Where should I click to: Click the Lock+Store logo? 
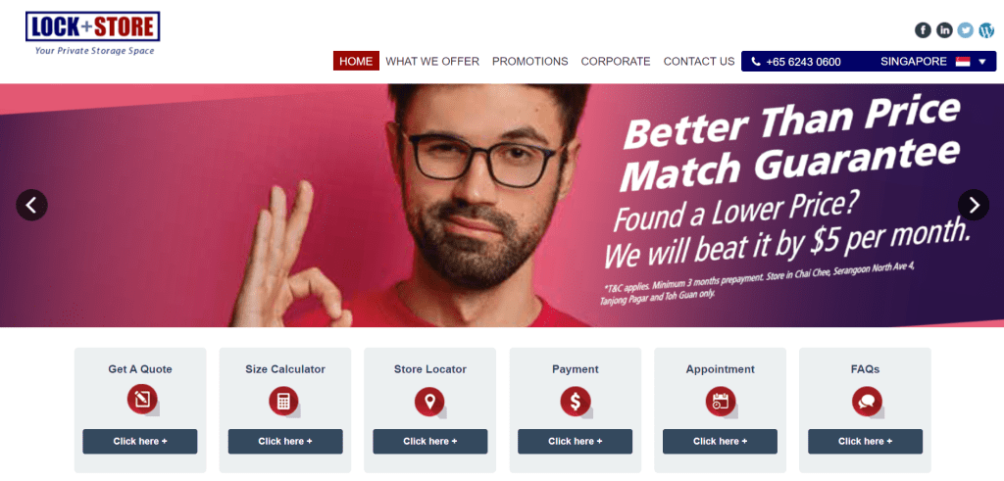(x=93, y=33)
